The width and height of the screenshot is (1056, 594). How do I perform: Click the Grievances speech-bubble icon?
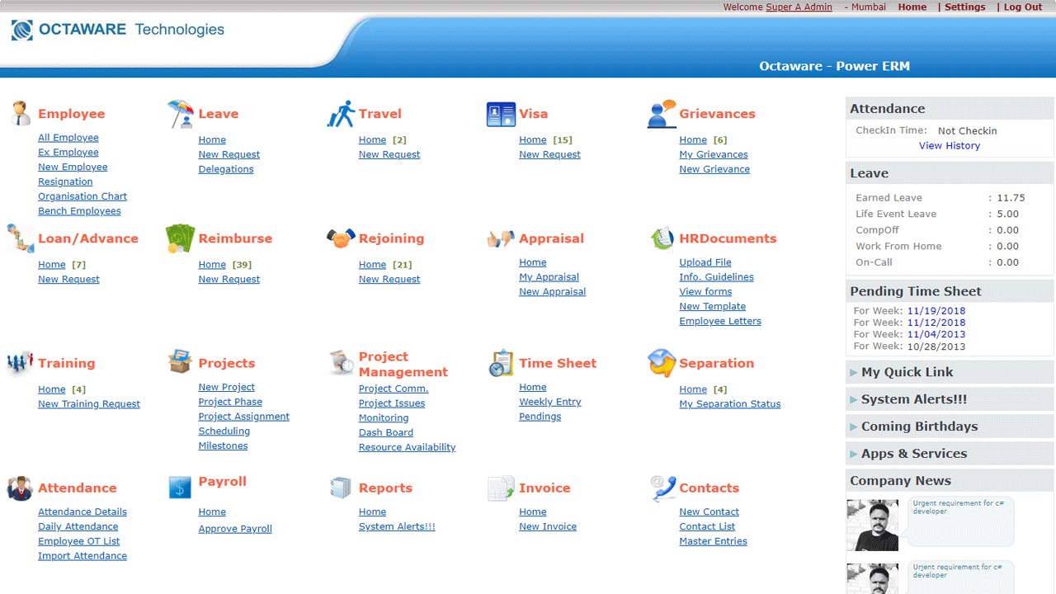tap(662, 114)
